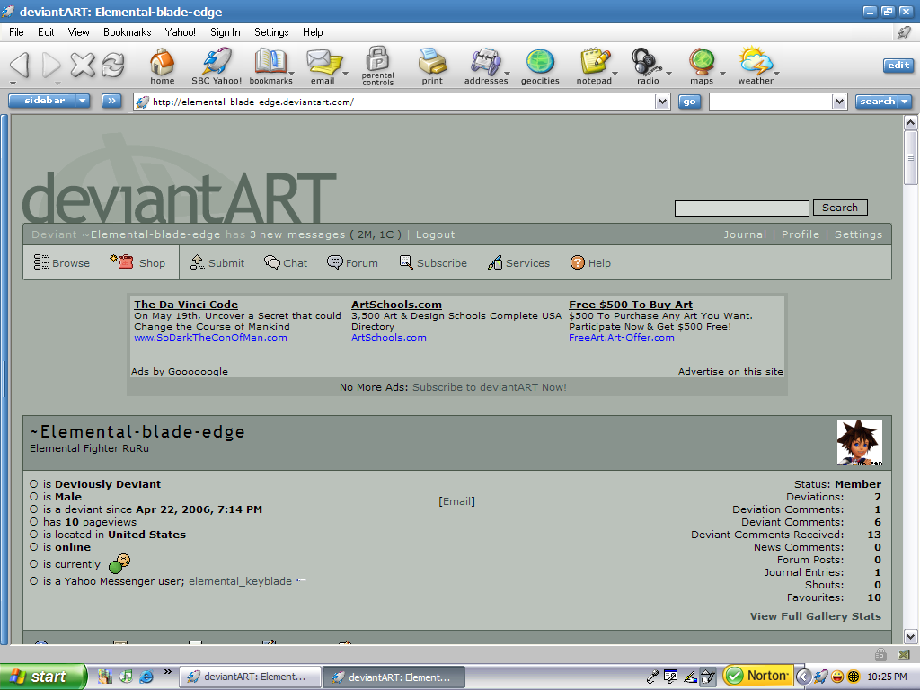Go back with the back arrow
Viewport: 920px width, 690px height.
coord(21,64)
